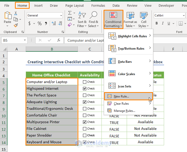Viewport: 187px width, 152px height.
Task: Open Clipboard pane dialog launcher
Action: (23, 32)
